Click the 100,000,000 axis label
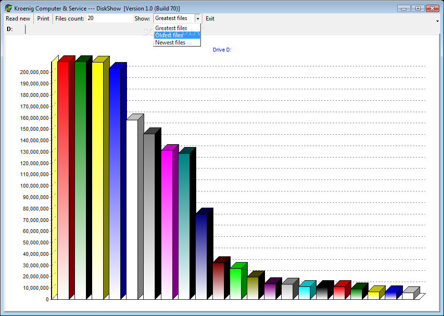This screenshot has width=444, height=316. 34,186
